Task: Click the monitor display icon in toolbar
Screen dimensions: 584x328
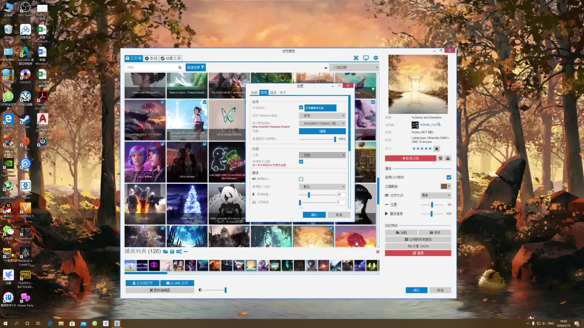Action: (x=366, y=58)
